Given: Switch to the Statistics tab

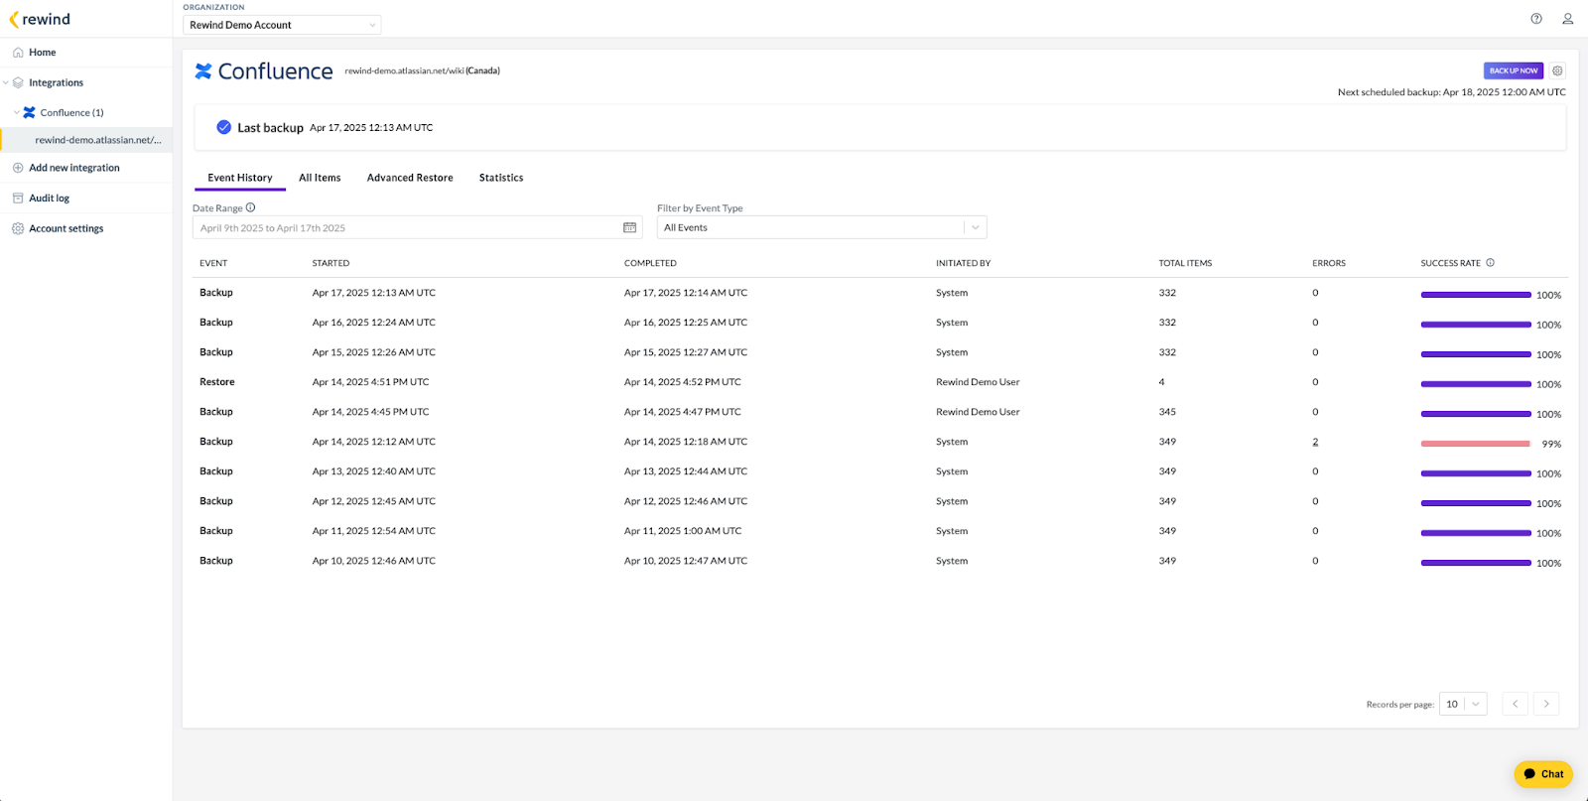Looking at the screenshot, I should (x=501, y=178).
